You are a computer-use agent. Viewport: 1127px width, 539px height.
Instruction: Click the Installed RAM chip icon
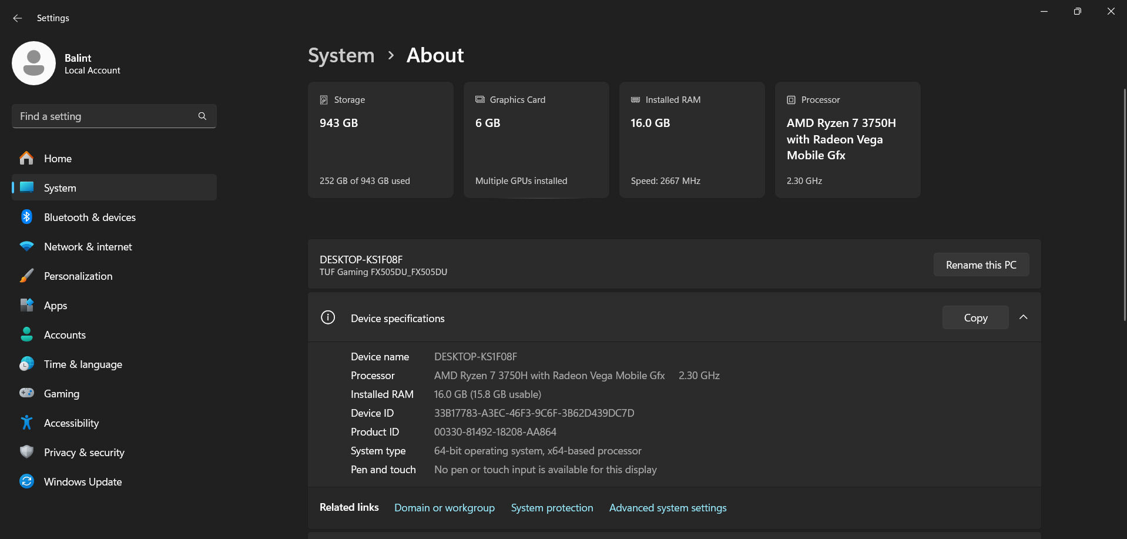[635, 100]
